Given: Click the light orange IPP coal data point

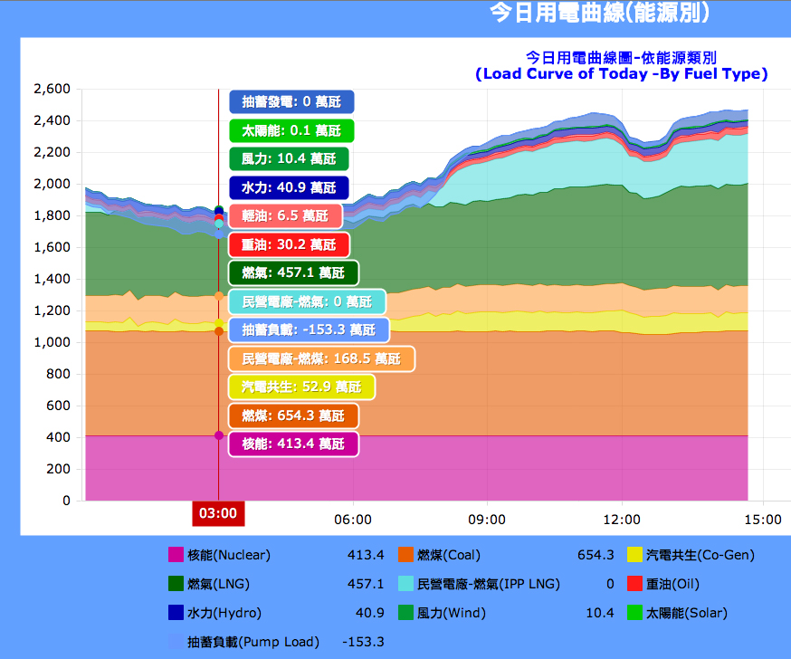Looking at the screenshot, I should (x=219, y=296).
